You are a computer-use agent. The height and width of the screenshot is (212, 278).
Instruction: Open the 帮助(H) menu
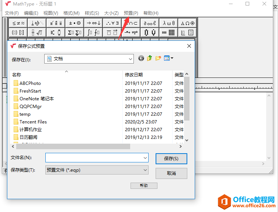(x=151, y=13)
